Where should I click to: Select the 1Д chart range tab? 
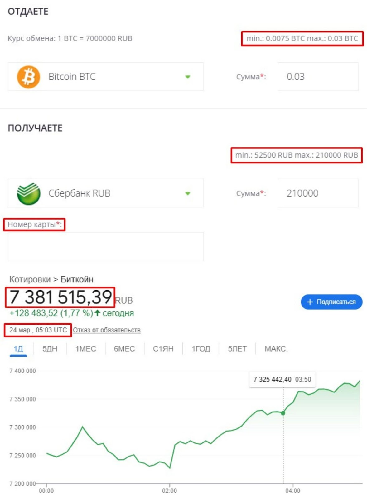coord(18,349)
